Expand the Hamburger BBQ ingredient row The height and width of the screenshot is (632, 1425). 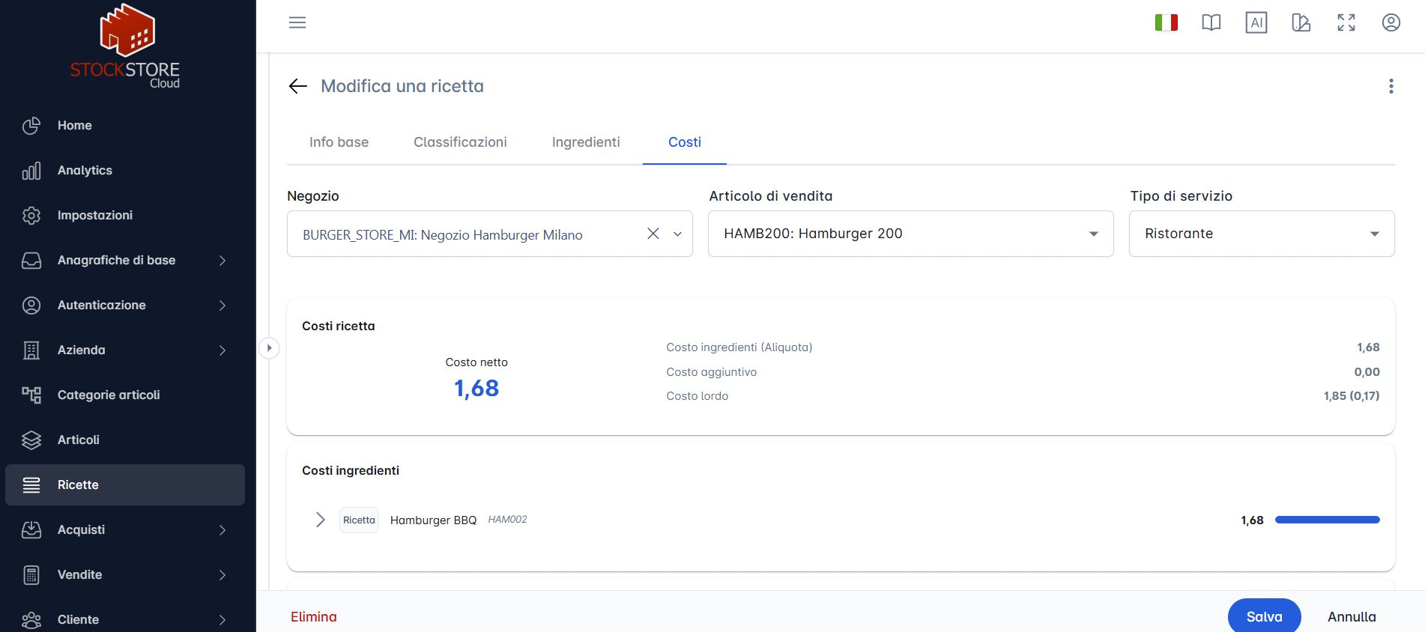321,520
